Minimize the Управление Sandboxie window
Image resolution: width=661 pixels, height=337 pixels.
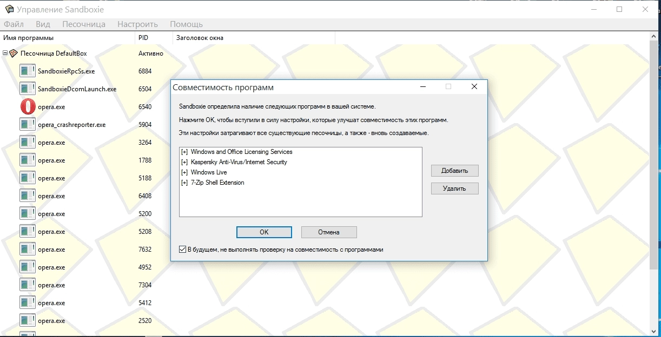pos(594,9)
